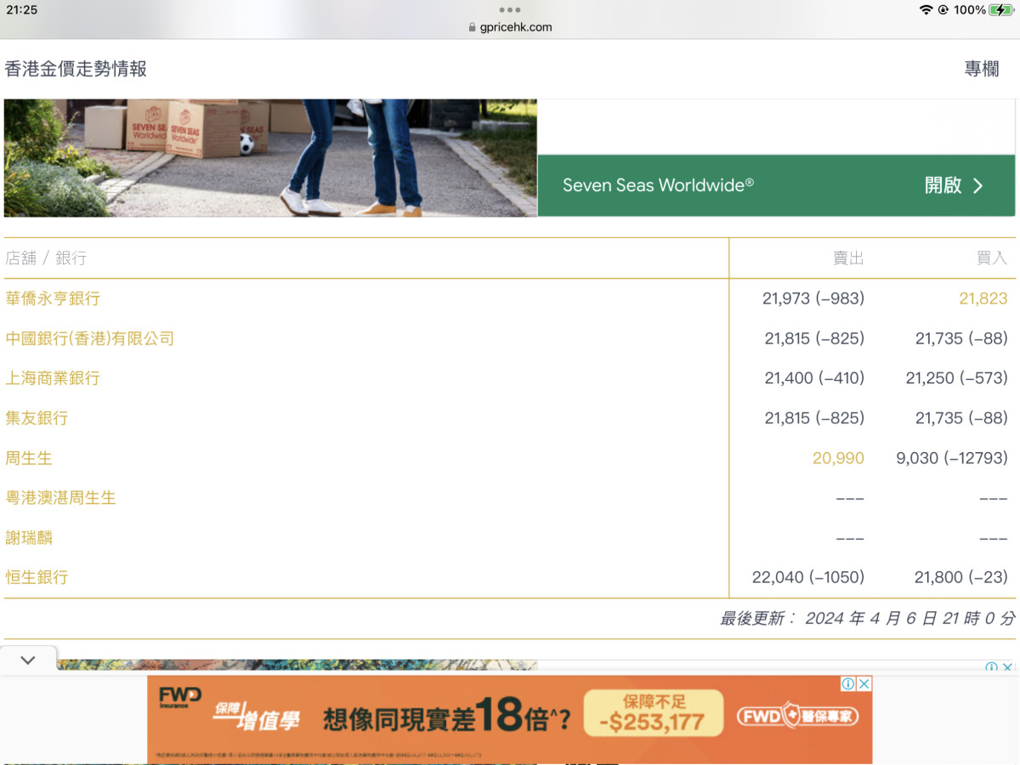Click the 謝瑞麟 store link

pos(29,538)
